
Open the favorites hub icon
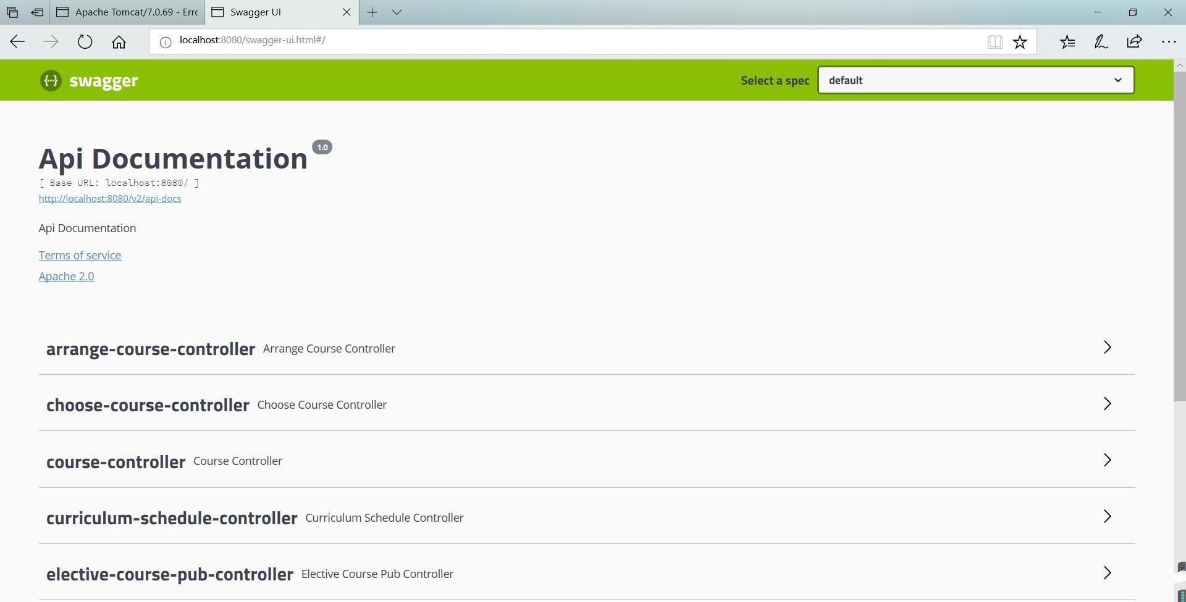(x=1067, y=41)
